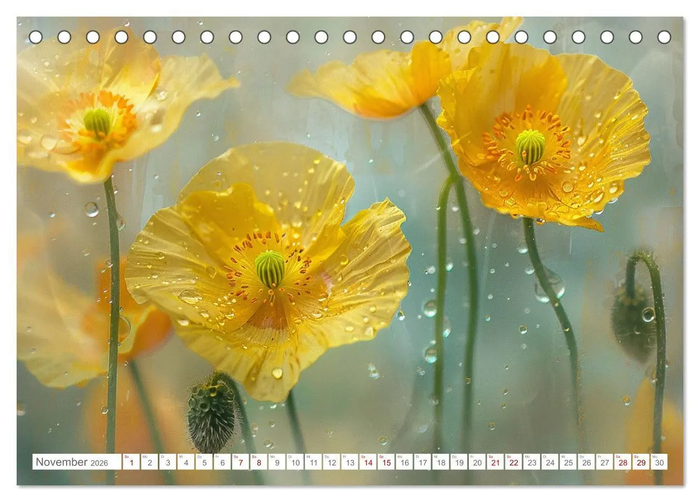Choose date cell 11
700x502 pixels.
click(313, 462)
